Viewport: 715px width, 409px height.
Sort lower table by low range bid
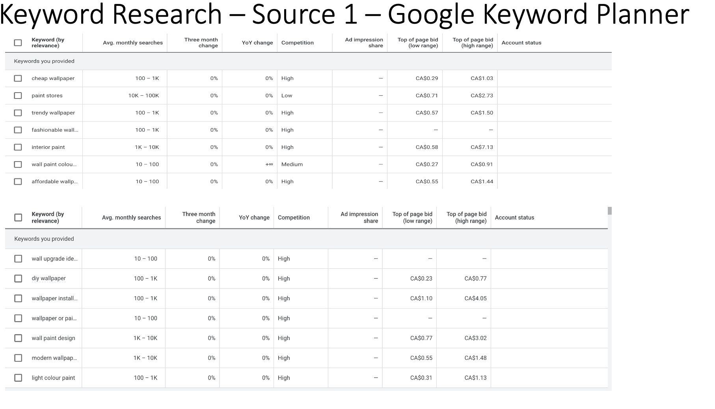coord(412,218)
